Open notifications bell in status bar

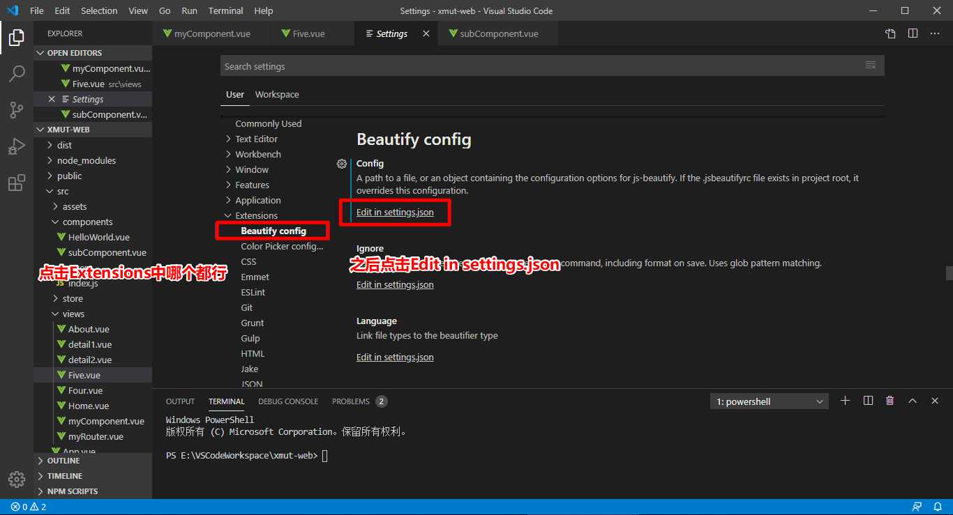click(x=938, y=507)
